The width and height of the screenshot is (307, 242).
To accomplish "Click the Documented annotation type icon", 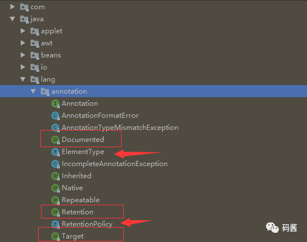I will pos(55,140).
